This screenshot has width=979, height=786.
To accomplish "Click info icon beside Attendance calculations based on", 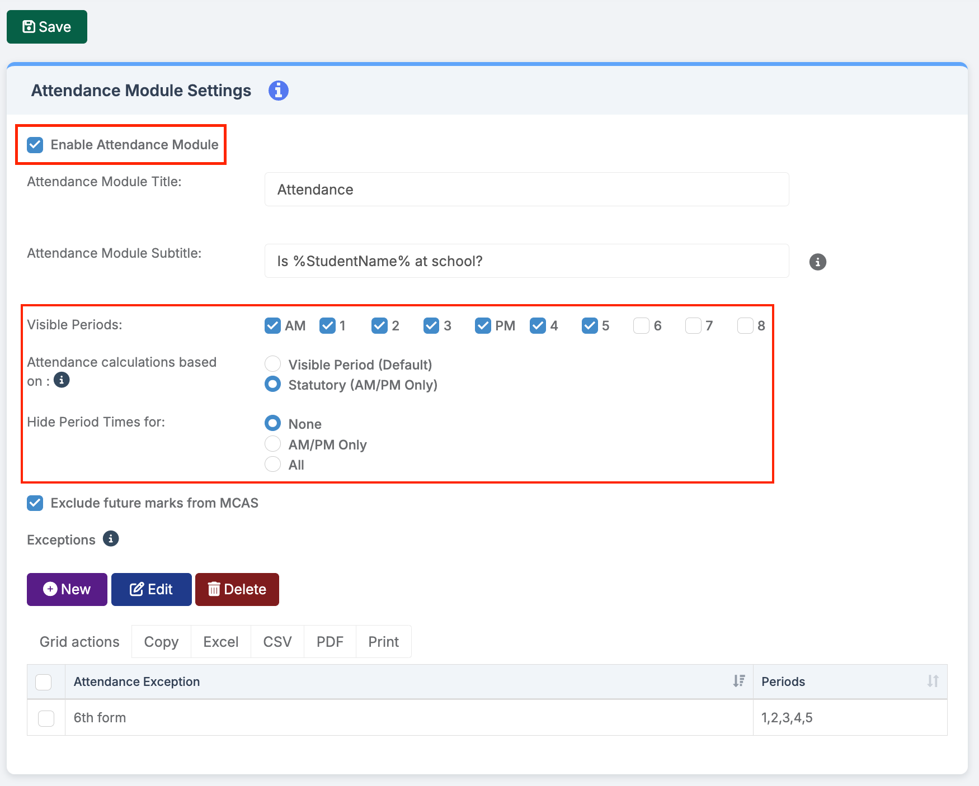I will coord(62,380).
